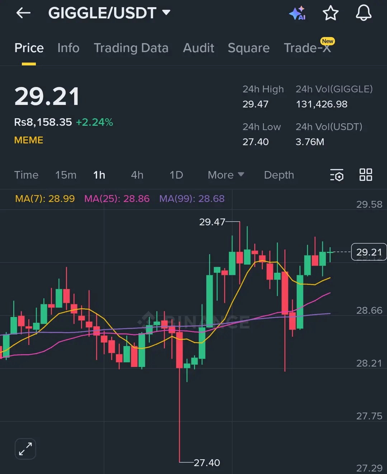The width and height of the screenshot is (387, 474).
Task: Tap the MA(99): 28.68 indicator label
Action: (x=192, y=199)
